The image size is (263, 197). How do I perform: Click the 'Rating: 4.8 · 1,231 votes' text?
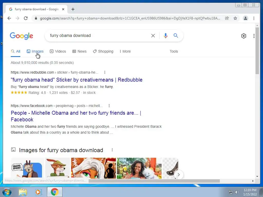click(x=48, y=93)
